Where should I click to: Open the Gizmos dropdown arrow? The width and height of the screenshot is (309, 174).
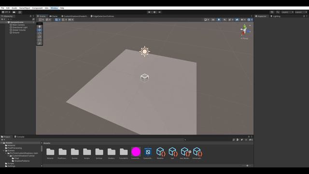click(252, 20)
